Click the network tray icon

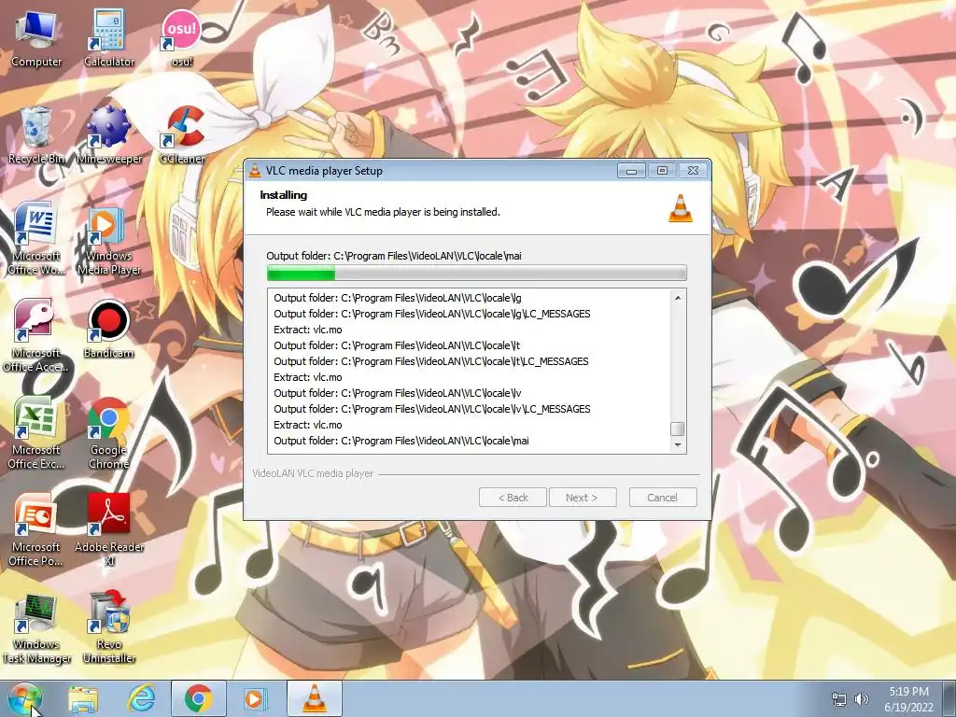pos(839,700)
